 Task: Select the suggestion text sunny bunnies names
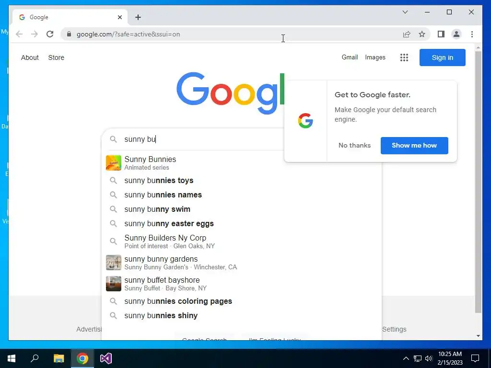[x=163, y=195]
